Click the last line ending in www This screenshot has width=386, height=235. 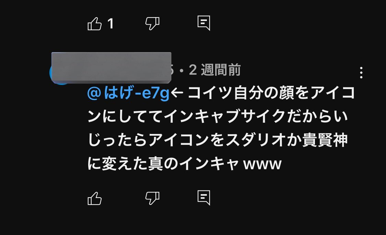coord(185,164)
